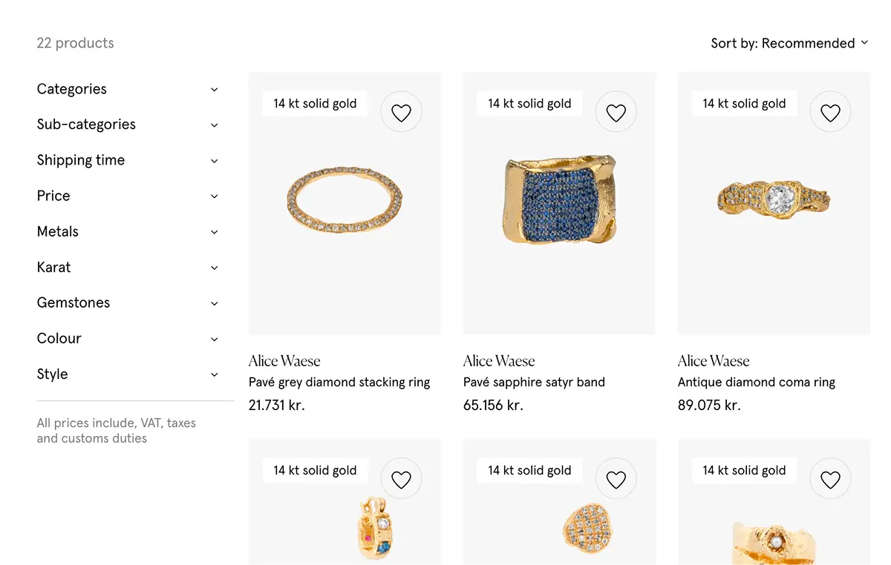Open Antique diamond coma ring product link
Screen dimensions: 891x565
(756, 383)
